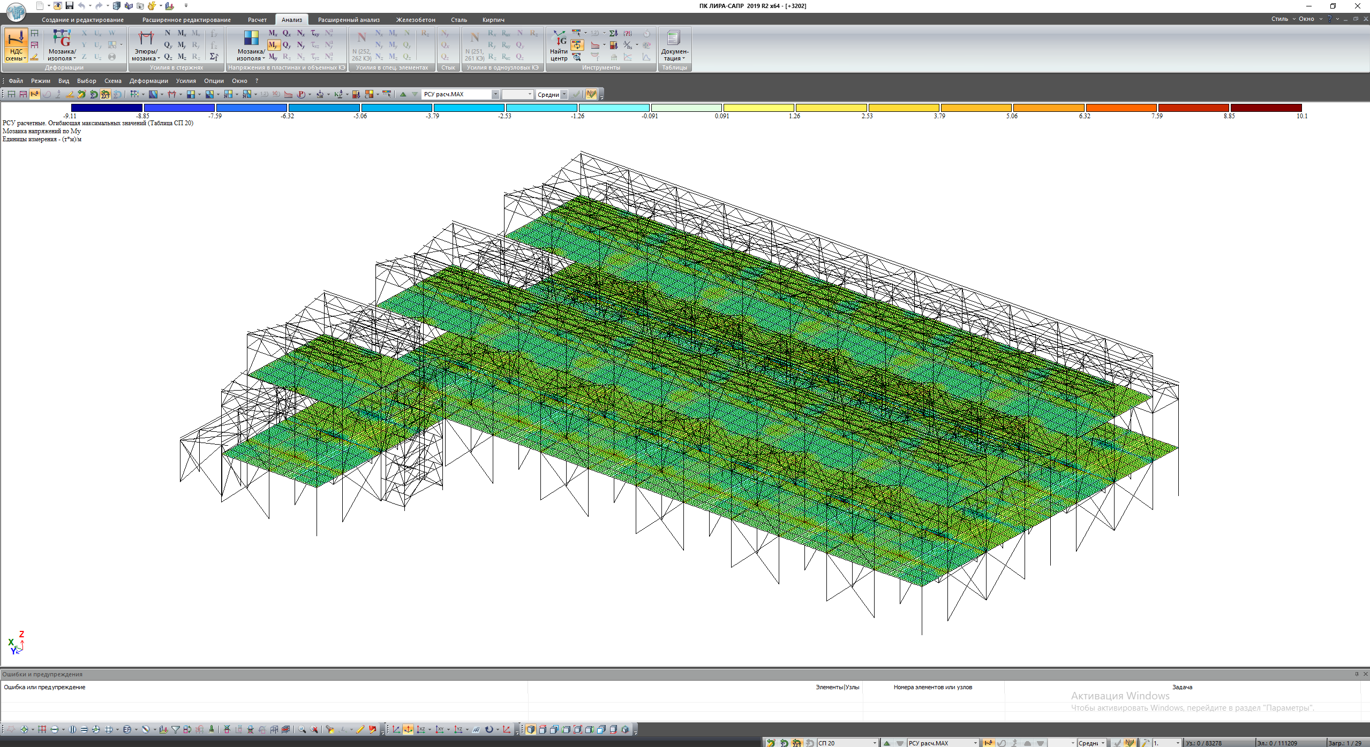Screen dimensions: 1370x747
Task: Click the dark red 8.85–10.1 legend swatch
Action: click(x=1266, y=108)
